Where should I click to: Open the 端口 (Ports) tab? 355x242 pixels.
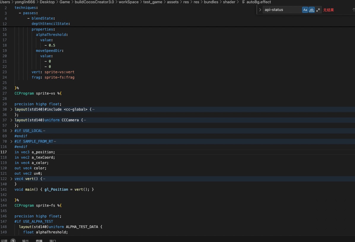53,241
